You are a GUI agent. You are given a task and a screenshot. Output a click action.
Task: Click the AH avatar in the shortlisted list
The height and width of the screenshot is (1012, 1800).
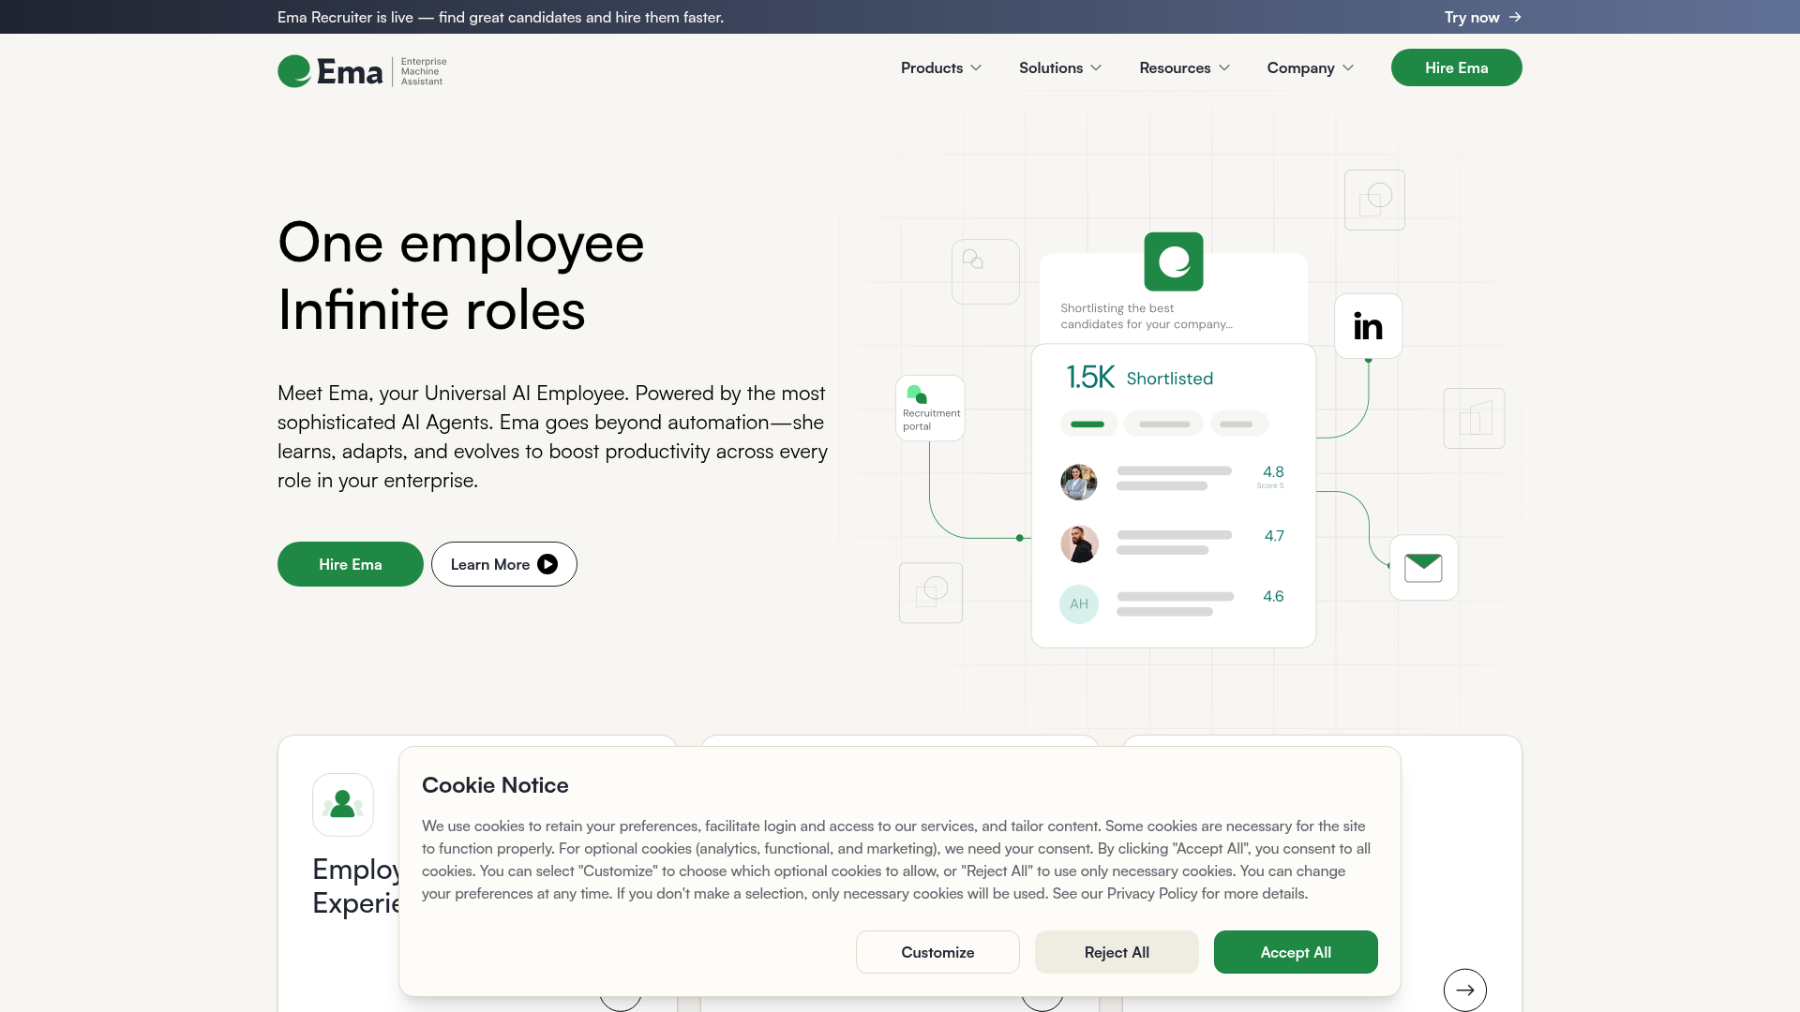pyautogui.click(x=1079, y=604)
